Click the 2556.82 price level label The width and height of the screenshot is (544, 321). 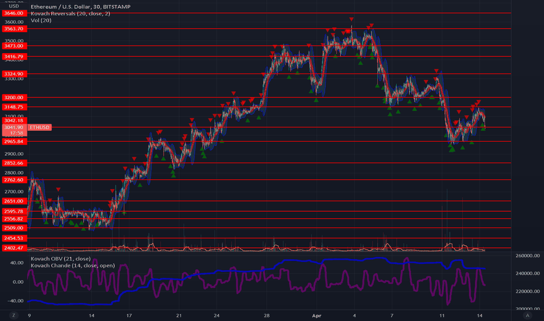click(14, 219)
